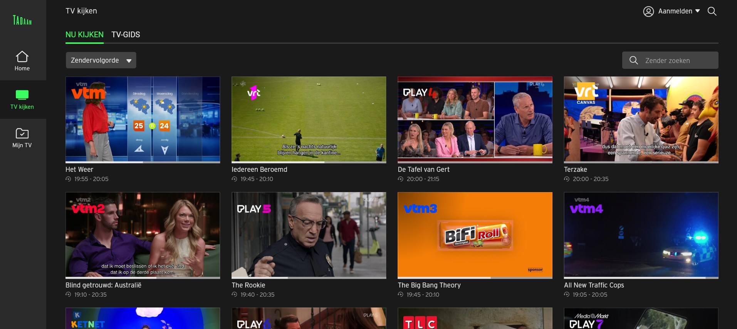Open the Blind getrouwd: Australië title
This screenshot has height=329, width=737.
[103, 285]
